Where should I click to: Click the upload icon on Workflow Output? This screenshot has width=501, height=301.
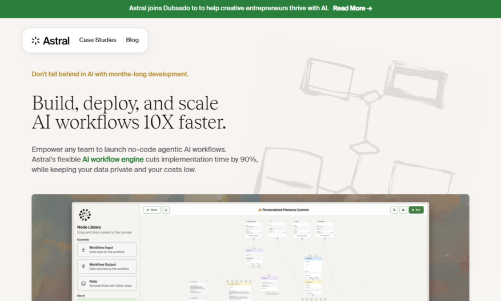tap(83, 267)
